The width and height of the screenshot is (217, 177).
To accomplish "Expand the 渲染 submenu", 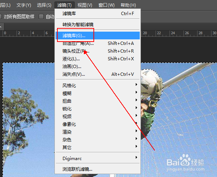I will click(98, 132).
